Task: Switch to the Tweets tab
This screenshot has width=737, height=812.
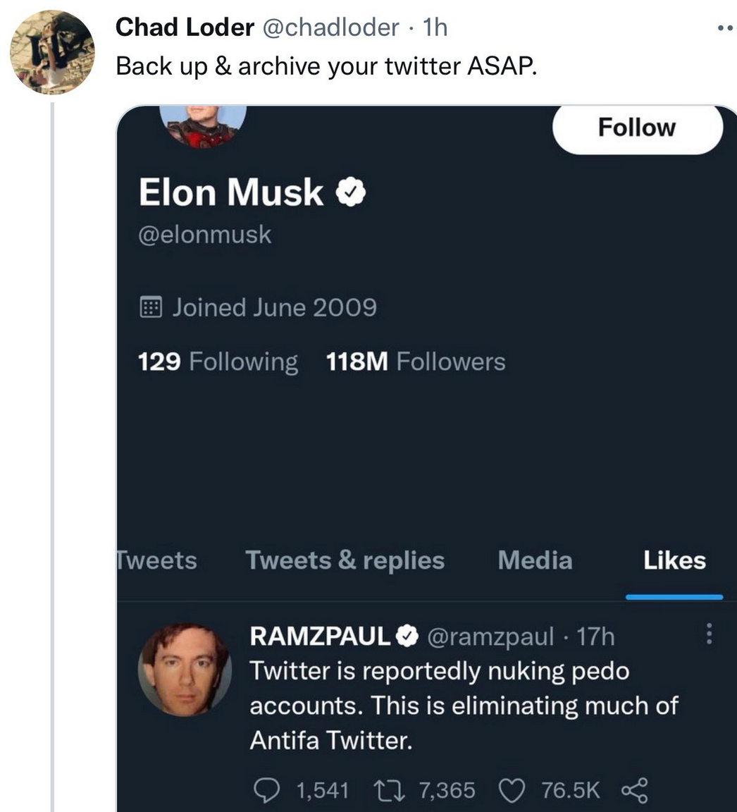Action: tap(157, 560)
